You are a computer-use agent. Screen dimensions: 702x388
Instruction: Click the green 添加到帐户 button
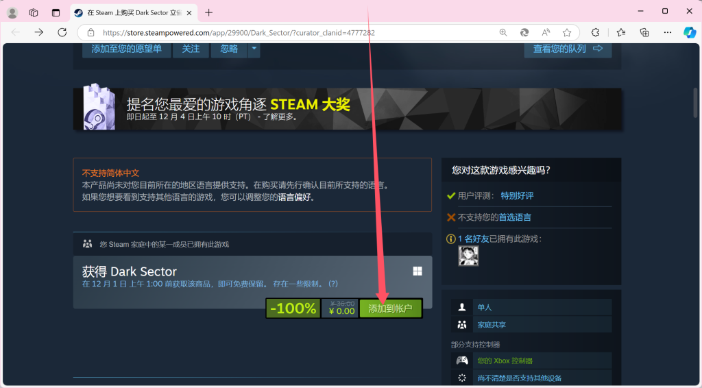tap(390, 308)
